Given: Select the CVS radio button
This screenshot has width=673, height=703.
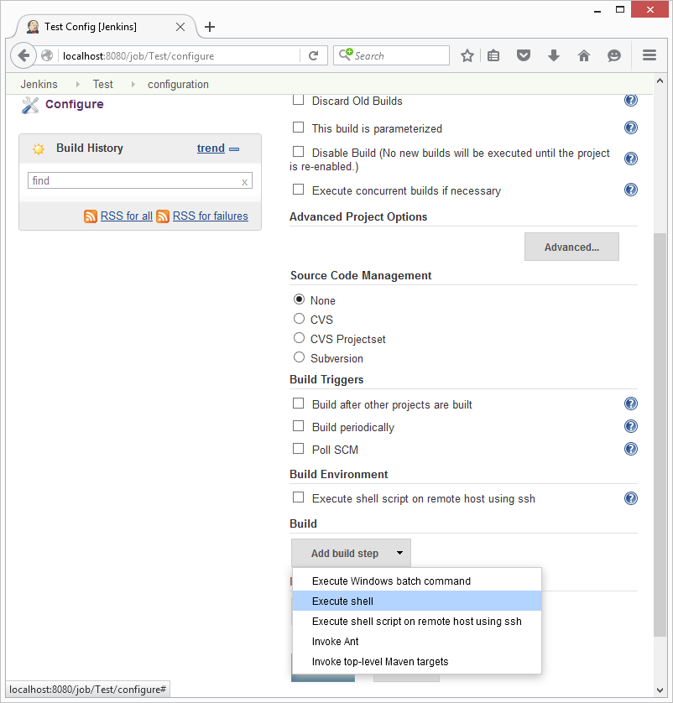Looking at the screenshot, I should pos(299,318).
